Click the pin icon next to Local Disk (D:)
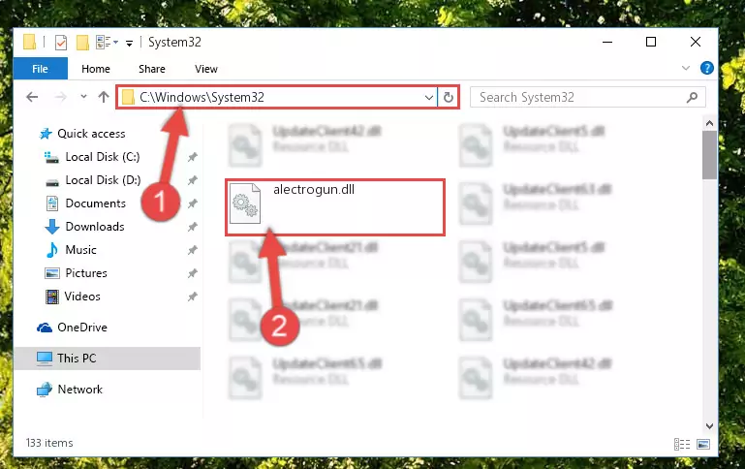The height and width of the screenshot is (469, 745). (x=193, y=180)
